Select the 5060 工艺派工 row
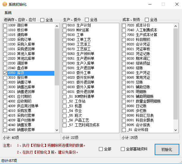The width and height of the screenshot is (182, 164). [x=91, y=44]
